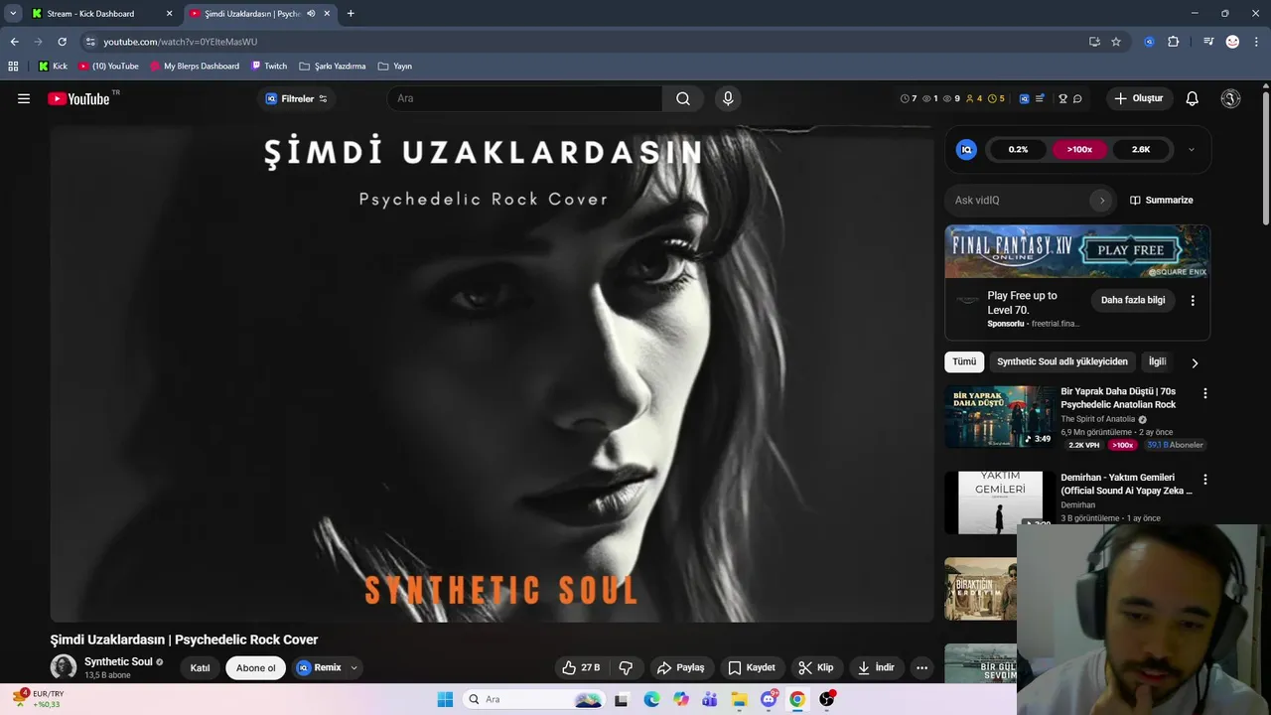Screen dimensions: 1271x715
Task: Open Chrome extensions puzzle icon
Action: click(x=1173, y=42)
